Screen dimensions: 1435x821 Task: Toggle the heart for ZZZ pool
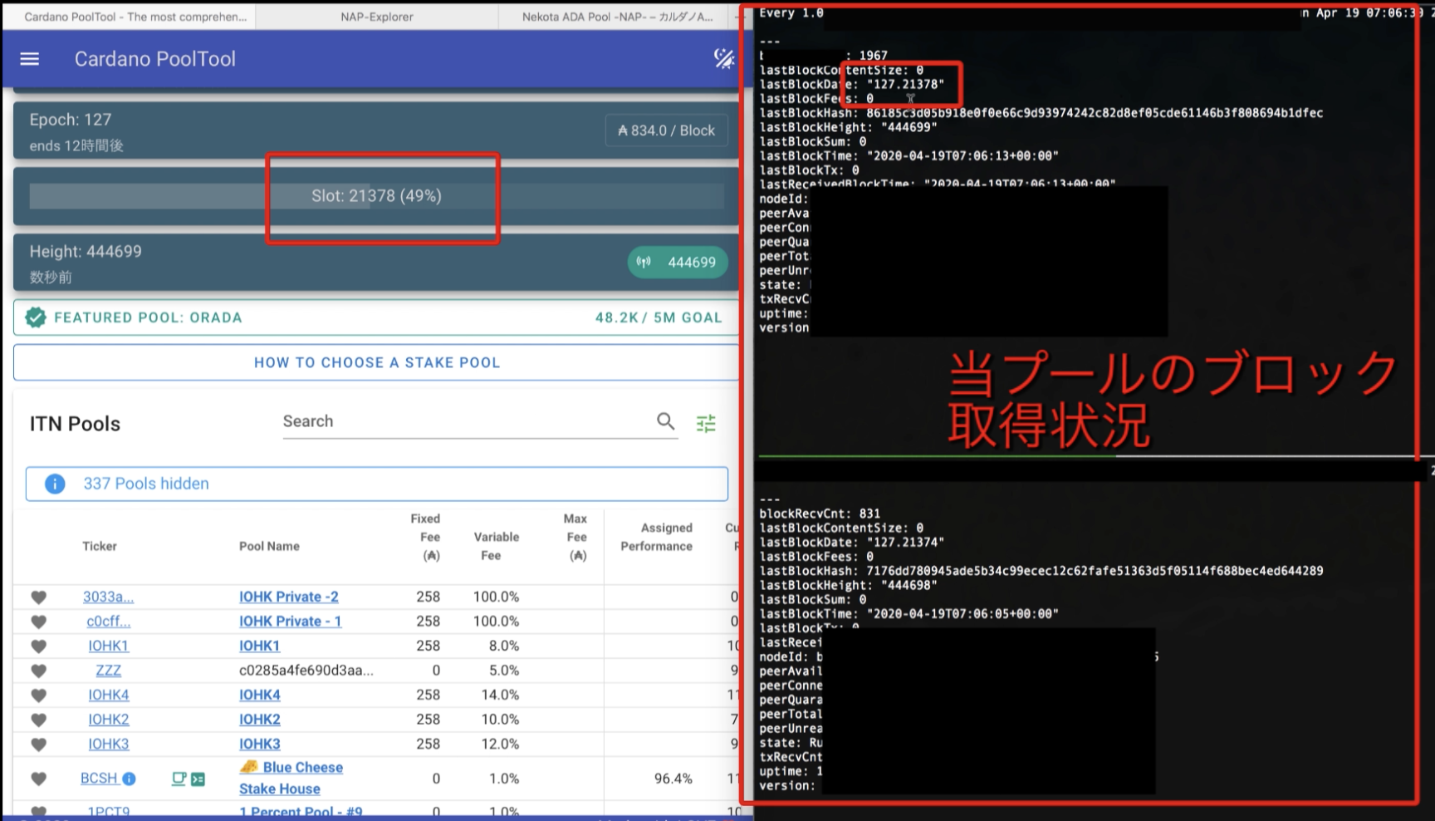38,671
